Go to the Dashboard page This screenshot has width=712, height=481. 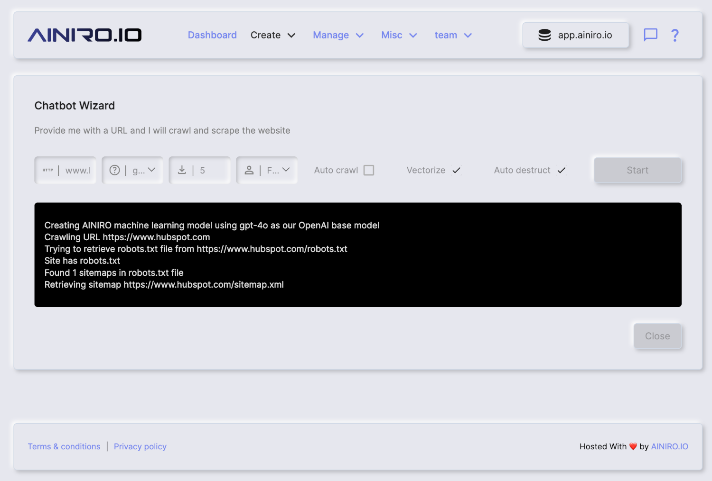(x=212, y=35)
